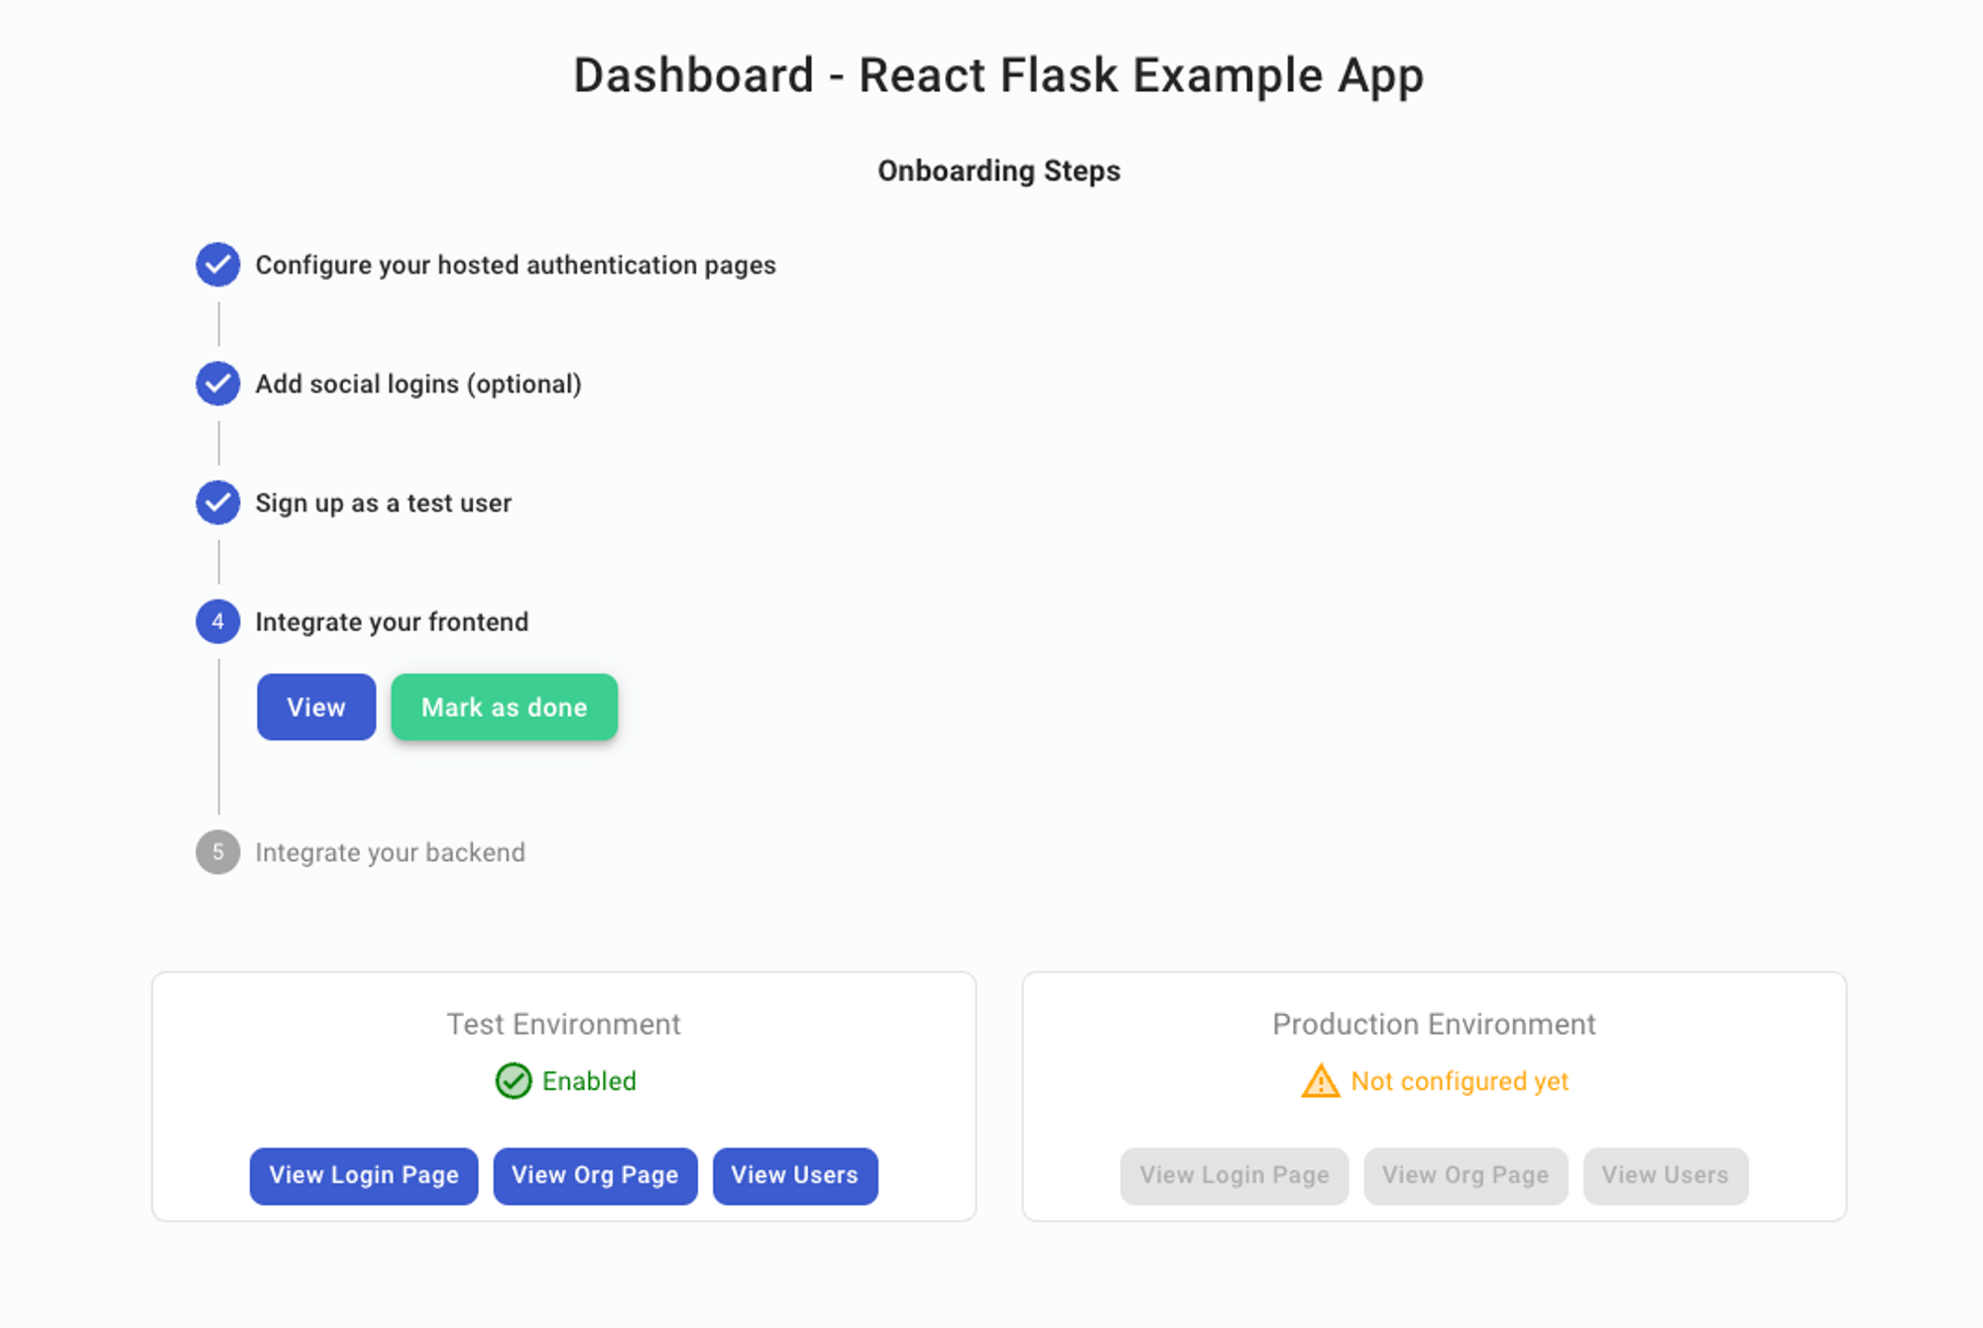Click the Not configured yet status text
Screen dimensions: 1983x1328
(x=1459, y=1081)
